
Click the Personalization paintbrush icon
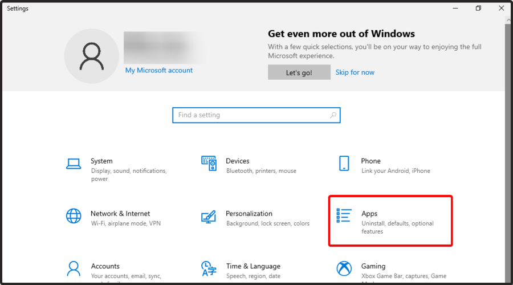209,217
